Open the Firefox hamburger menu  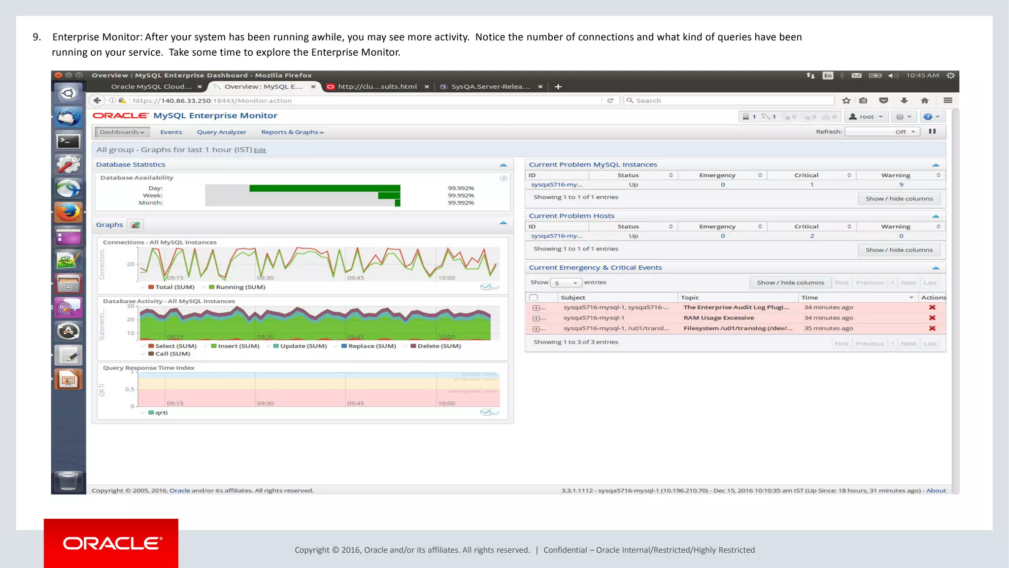click(948, 101)
